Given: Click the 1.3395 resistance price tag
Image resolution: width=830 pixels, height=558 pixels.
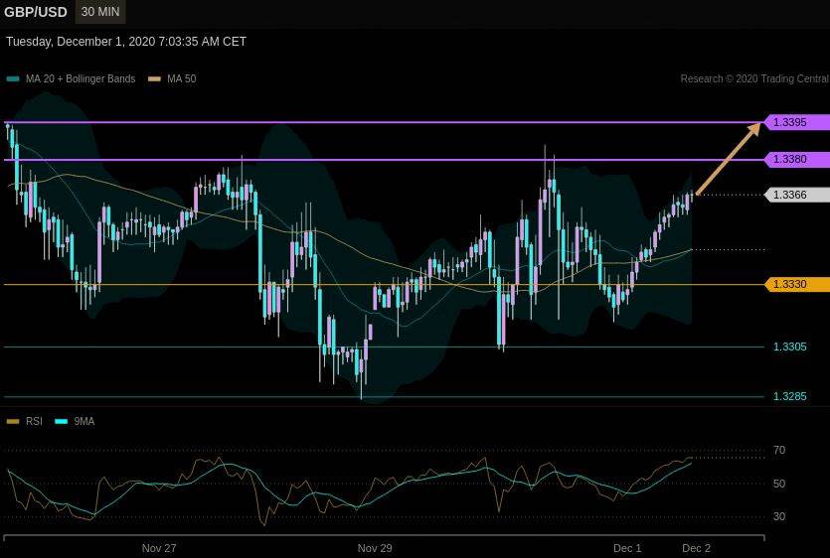Looking at the screenshot, I should point(796,122).
